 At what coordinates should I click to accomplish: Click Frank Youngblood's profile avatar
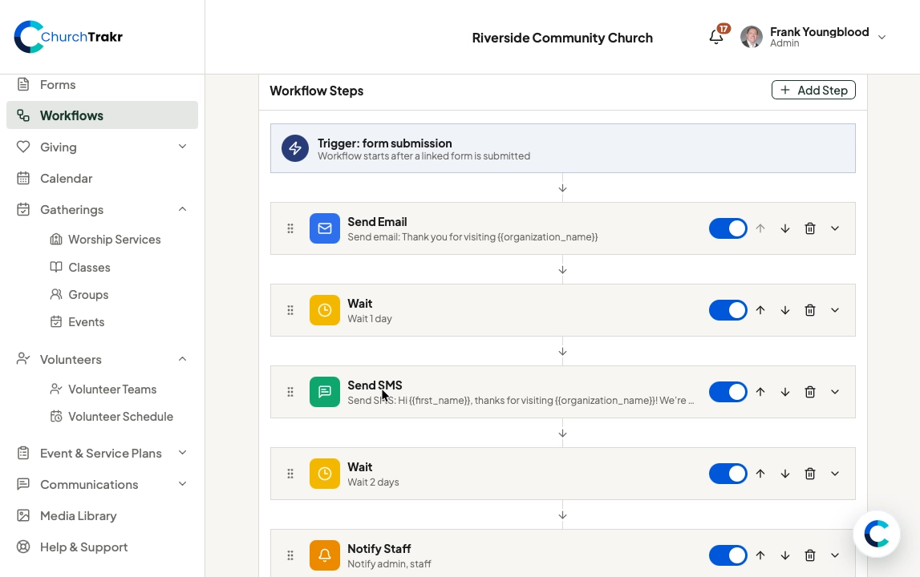click(x=752, y=37)
